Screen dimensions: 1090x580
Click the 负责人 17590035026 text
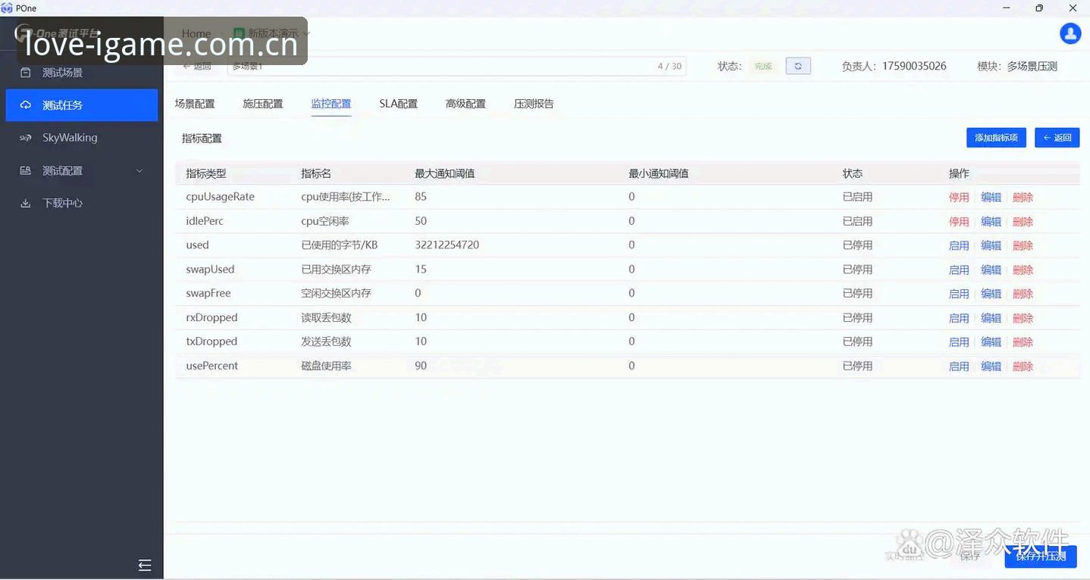(x=894, y=67)
